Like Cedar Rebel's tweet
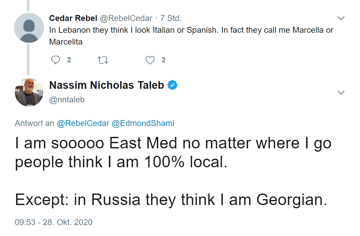 [x=150, y=60]
